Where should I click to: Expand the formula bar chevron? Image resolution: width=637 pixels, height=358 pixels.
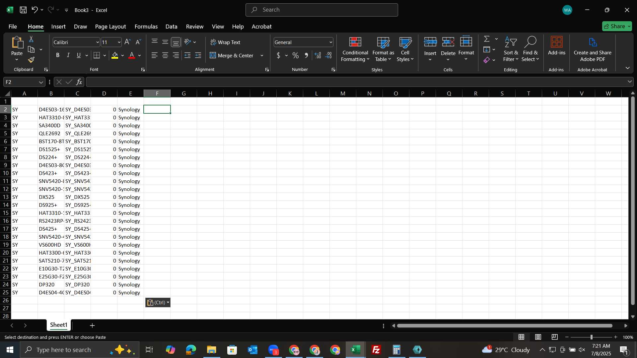[629, 82]
